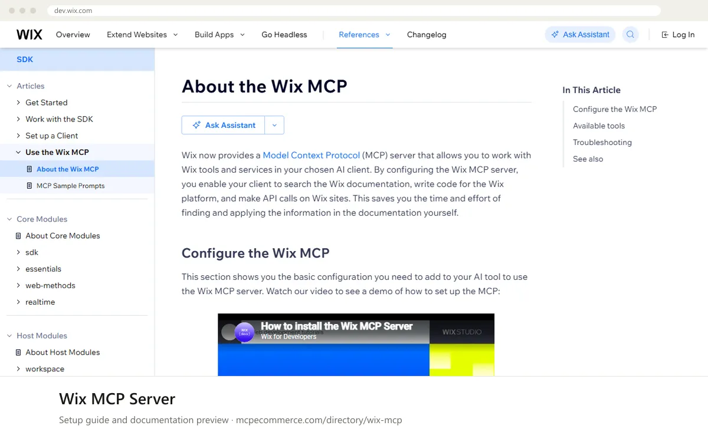This screenshot has height=442, width=708.
Task: Collapse the Core Modules section
Action: [9, 219]
